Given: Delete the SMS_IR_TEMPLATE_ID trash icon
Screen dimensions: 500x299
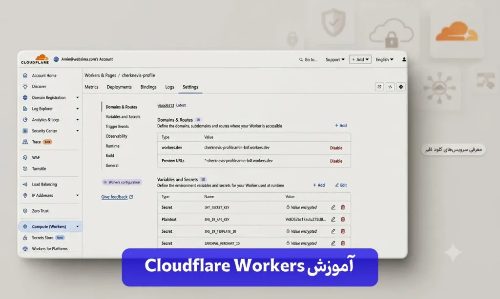Looking at the screenshot, I should click(343, 231).
